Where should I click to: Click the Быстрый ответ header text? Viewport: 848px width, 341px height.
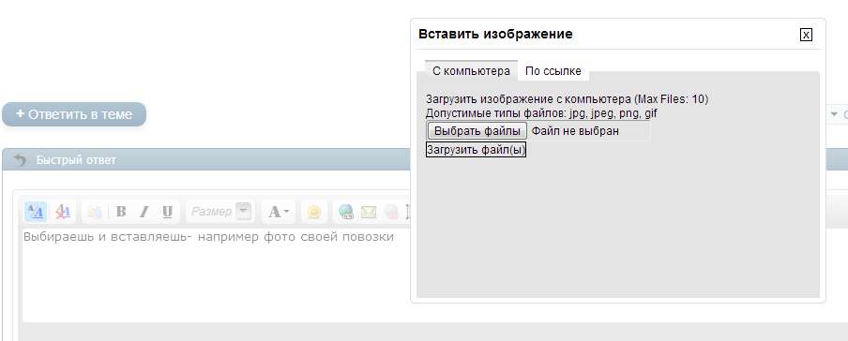(x=76, y=160)
